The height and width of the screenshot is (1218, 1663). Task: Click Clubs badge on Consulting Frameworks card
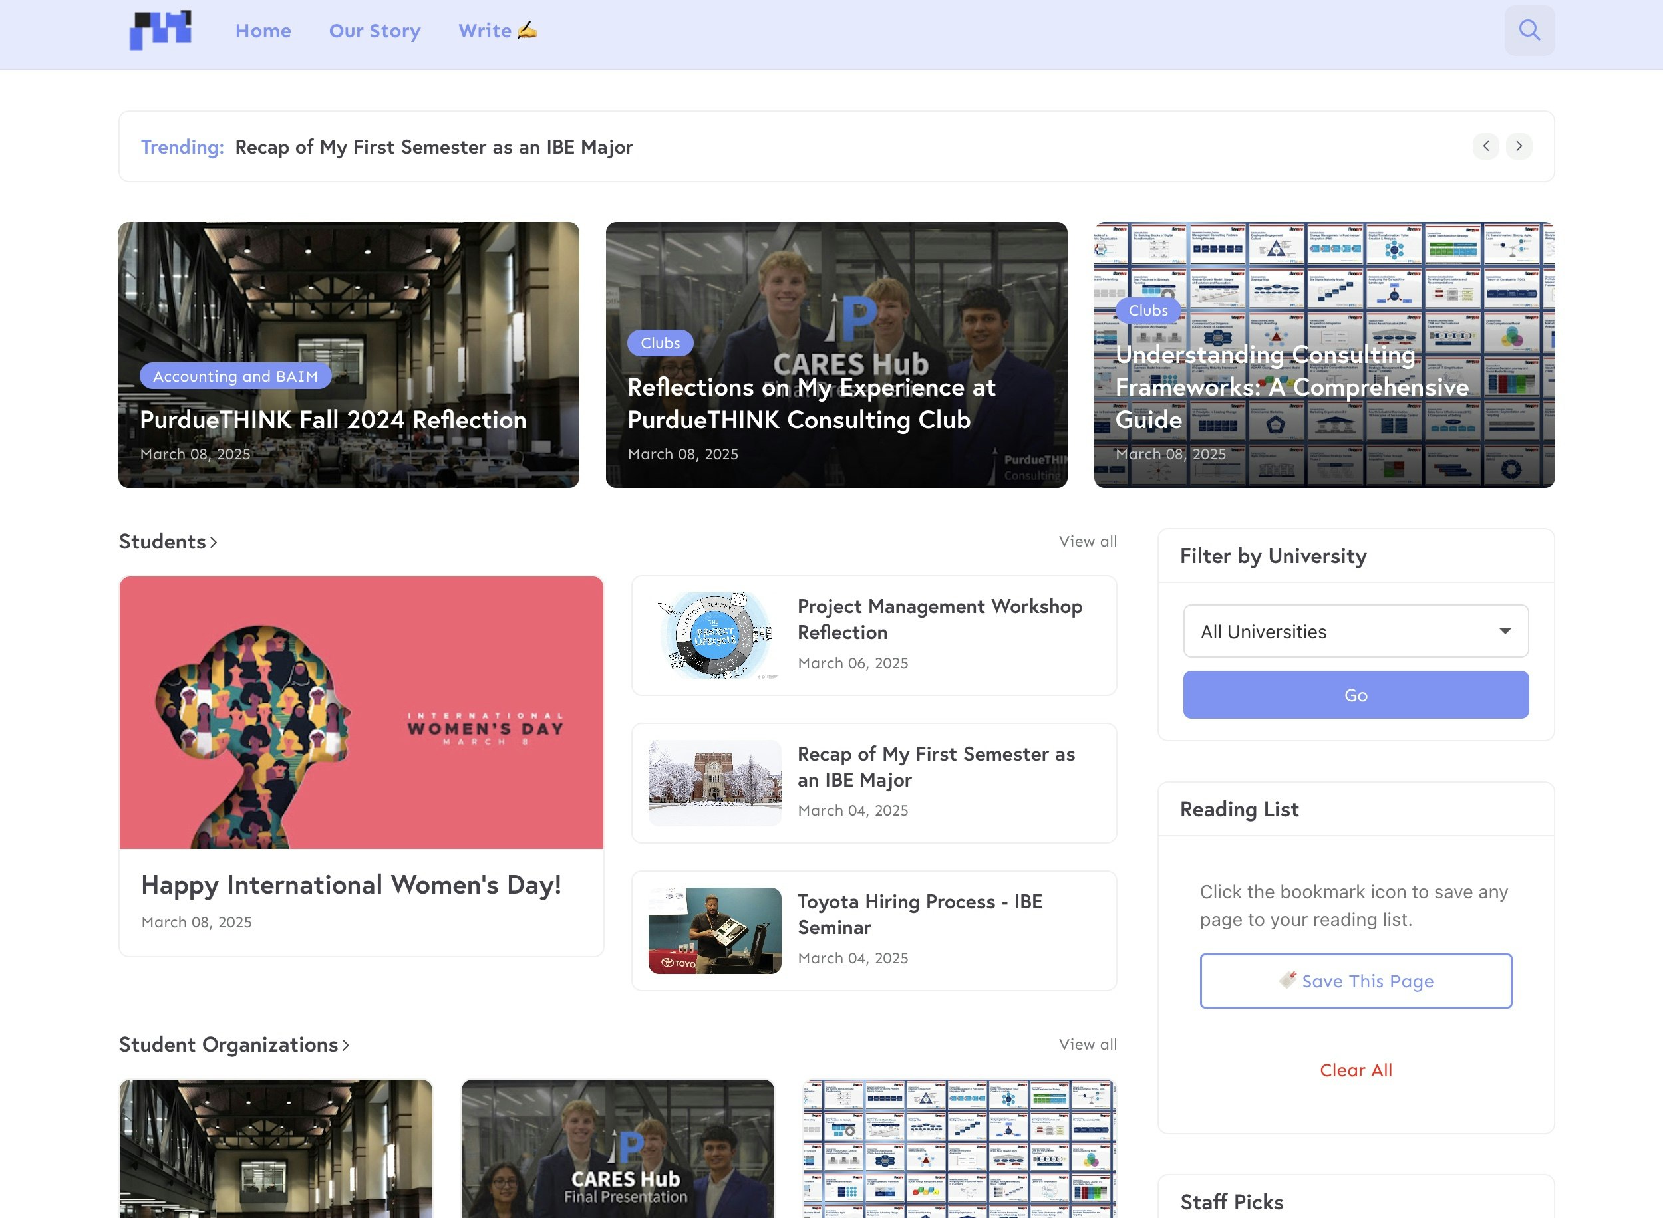click(1147, 310)
